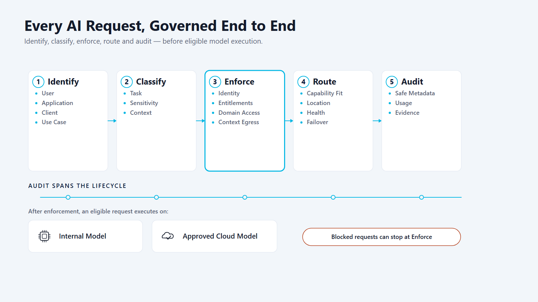Screen dimensions: 538x302
Task: Click the last marker on the audit lifecycle line
Action: click(421, 197)
